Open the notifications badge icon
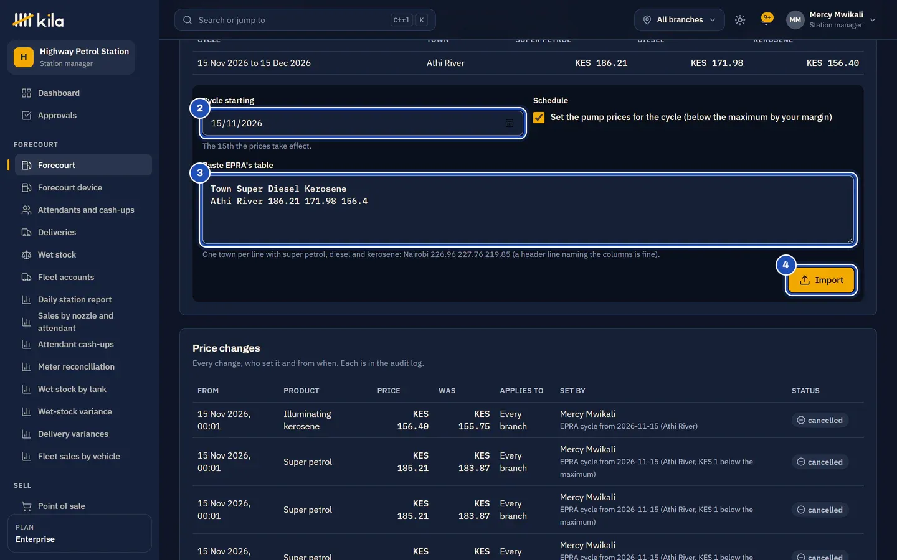Viewport: 897px width, 560px height. (767, 19)
